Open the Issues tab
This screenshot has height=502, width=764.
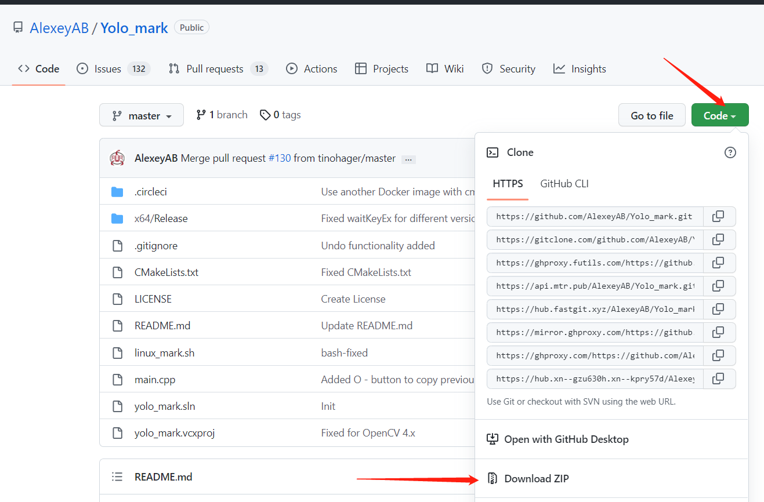pyautogui.click(x=113, y=69)
